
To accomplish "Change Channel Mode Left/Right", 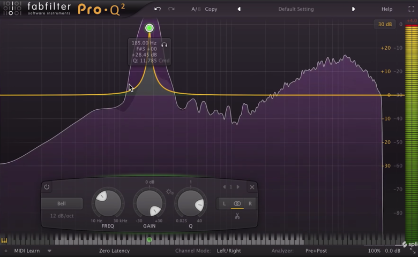I will [229, 251].
